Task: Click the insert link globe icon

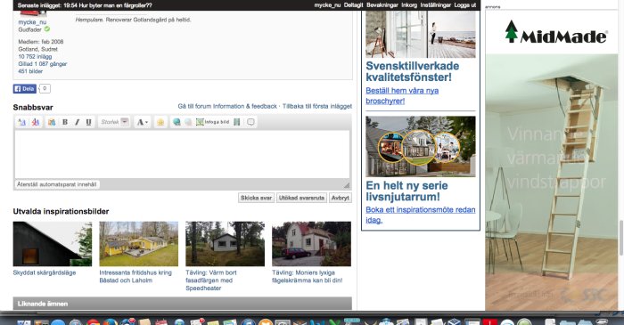Action: point(177,122)
